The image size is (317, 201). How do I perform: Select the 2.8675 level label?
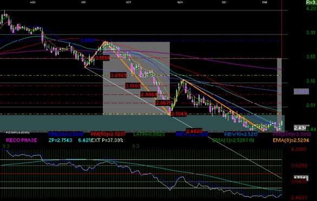pos(164,103)
